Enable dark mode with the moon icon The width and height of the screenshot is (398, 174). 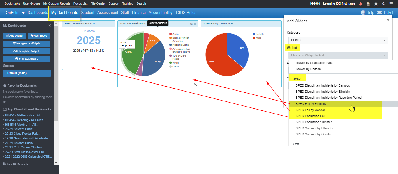pyautogui.click(x=383, y=3)
